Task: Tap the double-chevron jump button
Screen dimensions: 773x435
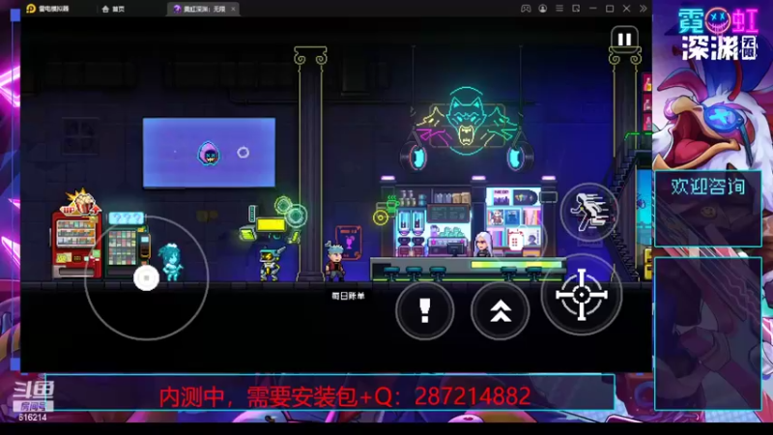Action: point(500,310)
